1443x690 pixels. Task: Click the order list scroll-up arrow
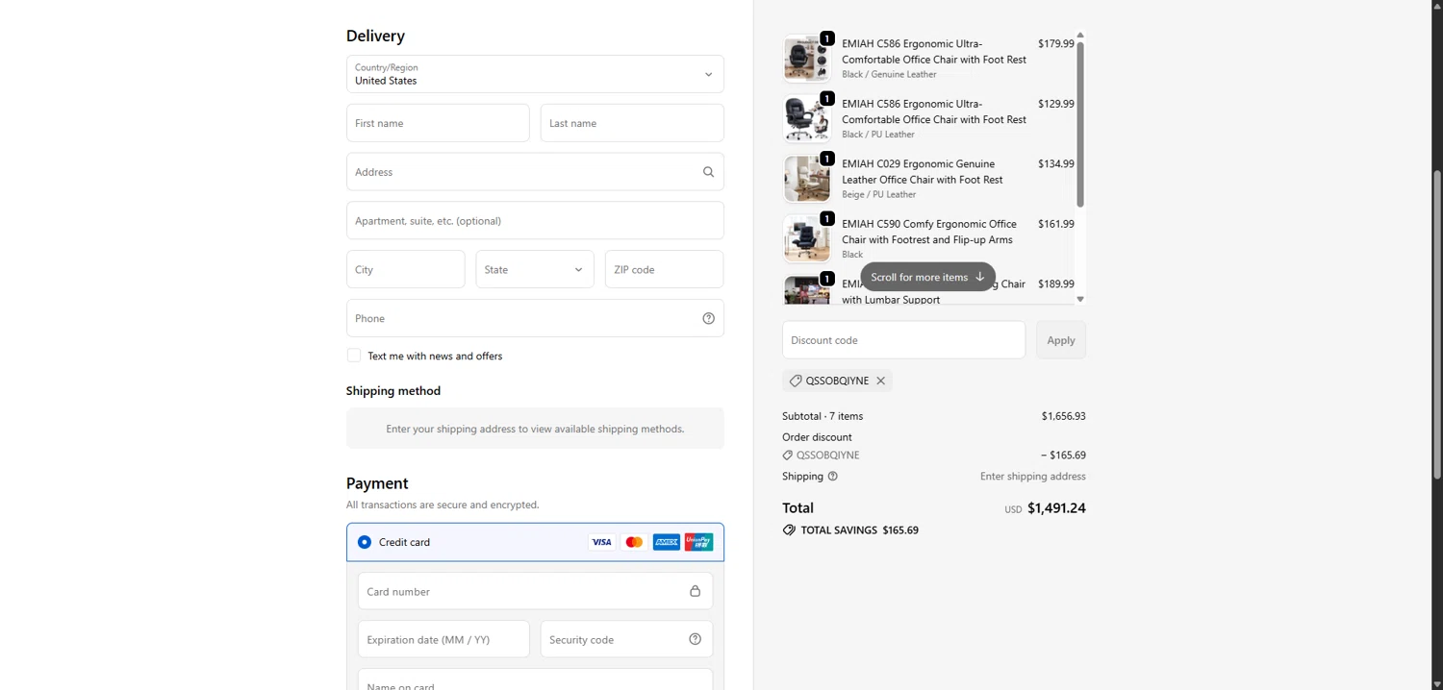click(1080, 35)
